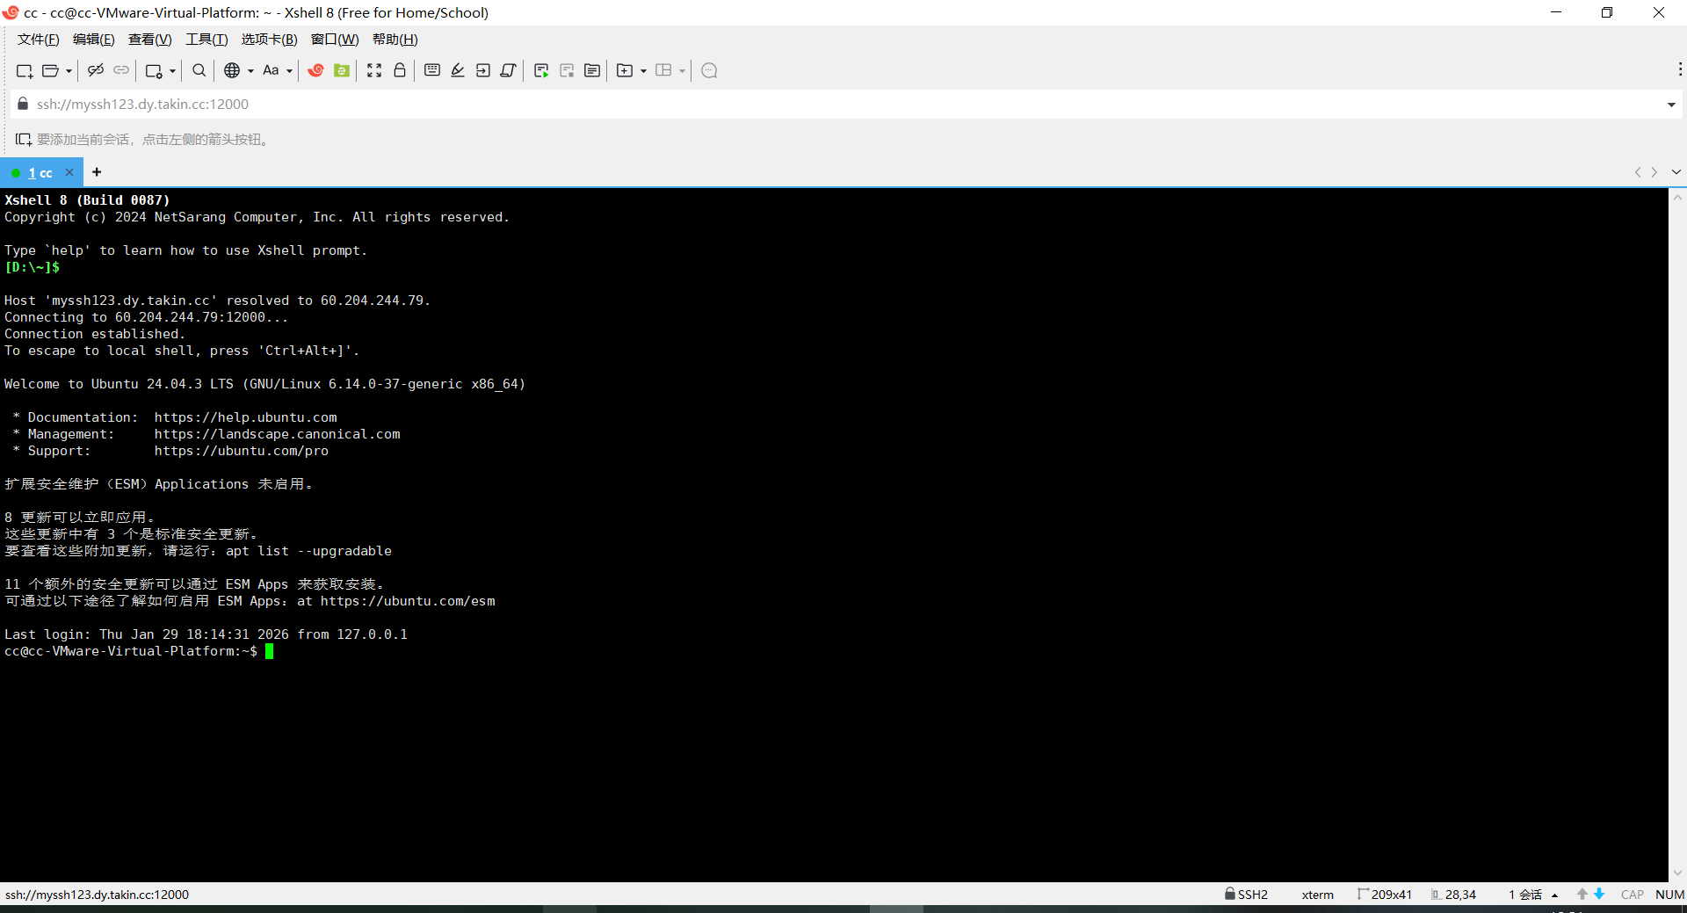Lock the screen with padlock icon
This screenshot has height=913, width=1687.
pos(400,70)
